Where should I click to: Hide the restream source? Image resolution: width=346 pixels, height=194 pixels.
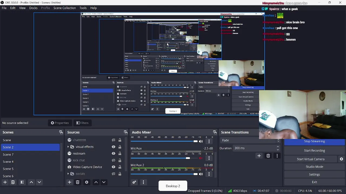(x=114, y=154)
